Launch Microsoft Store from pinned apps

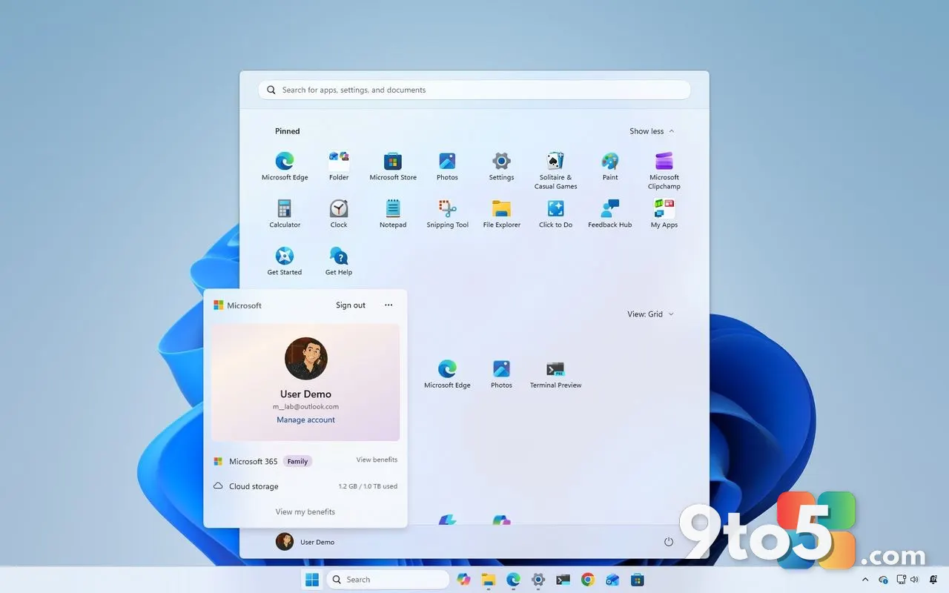tap(393, 166)
